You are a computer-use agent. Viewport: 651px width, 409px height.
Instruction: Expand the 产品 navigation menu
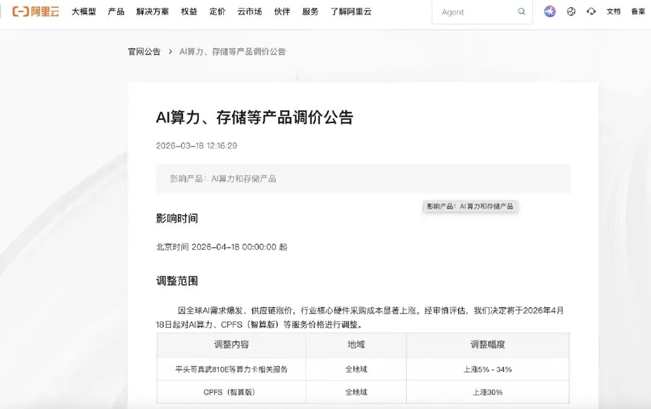tap(116, 11)
